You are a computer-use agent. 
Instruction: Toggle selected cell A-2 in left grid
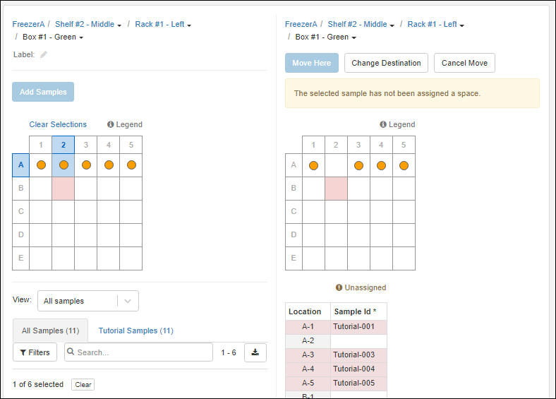64,165
